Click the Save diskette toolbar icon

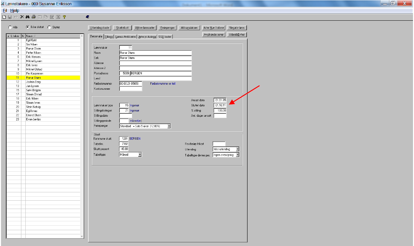10,17
